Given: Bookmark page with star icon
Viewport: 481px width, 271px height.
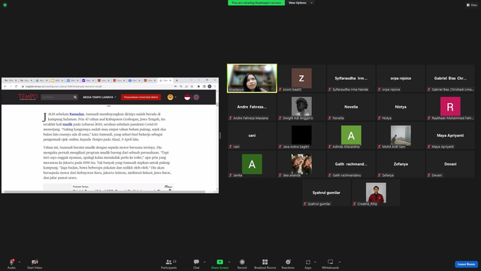Looking at the screenshot, I should 192,87.
